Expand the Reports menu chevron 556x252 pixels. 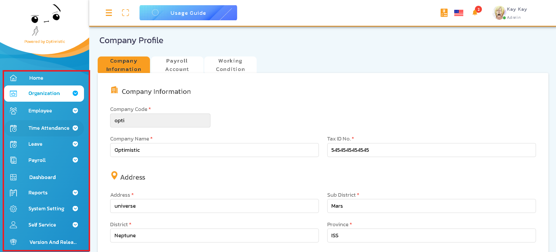[75, 193]
